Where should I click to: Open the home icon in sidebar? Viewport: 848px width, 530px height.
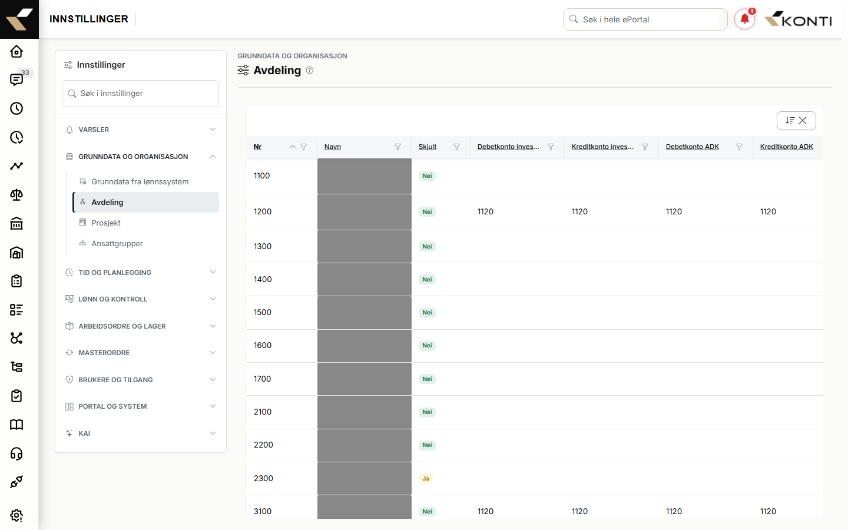click(x=16, y=51)
